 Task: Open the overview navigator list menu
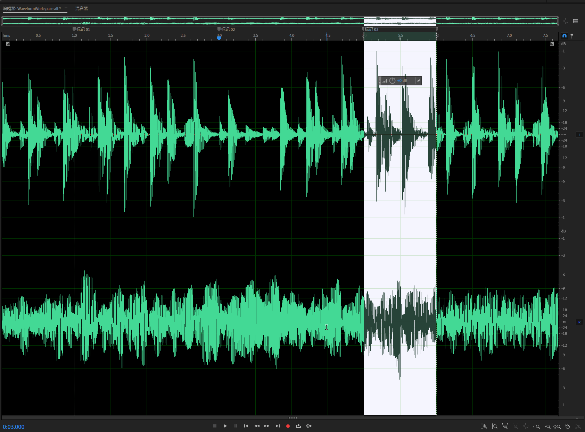click(576, 21)
